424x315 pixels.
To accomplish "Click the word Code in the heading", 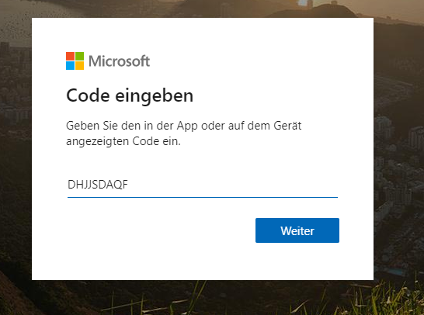I will pyautogui.click(x=89, y=95).
